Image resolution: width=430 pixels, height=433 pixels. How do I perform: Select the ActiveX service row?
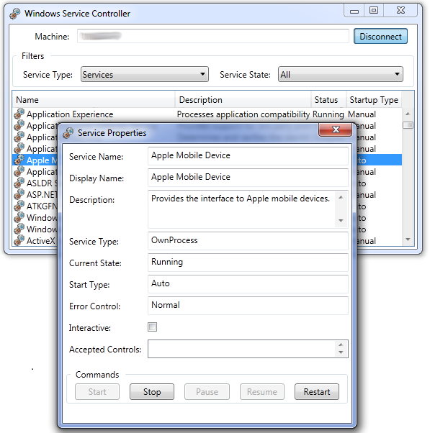[x=35, y=241]
